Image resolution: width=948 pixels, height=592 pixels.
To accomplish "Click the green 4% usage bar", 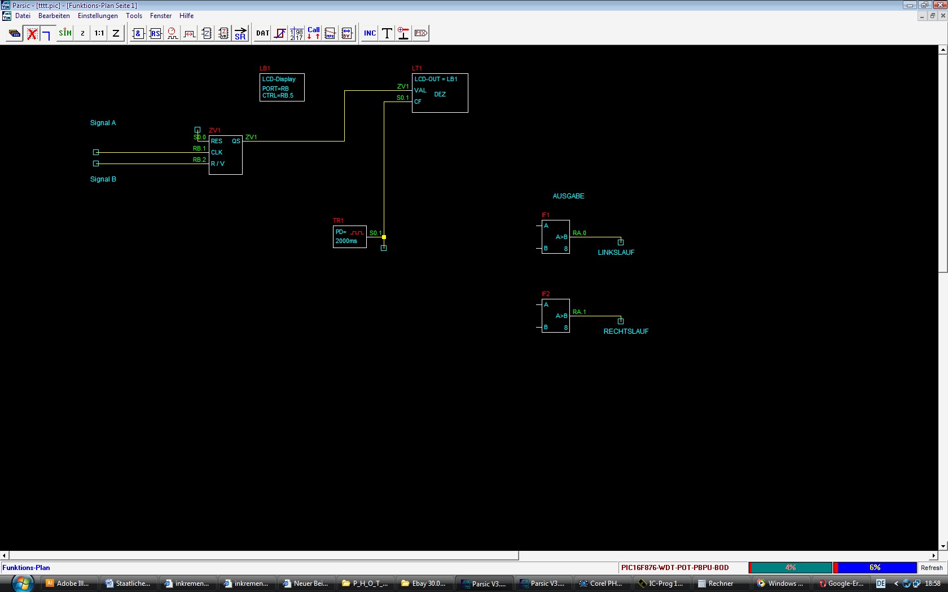I will click(x=791, y=568).
